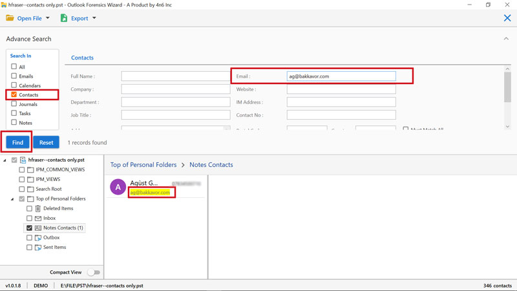Click the highlighted ag@bakkavor.com result email
The image size is (517, 291).
click(x=150, y=192)
